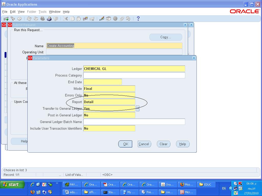This screenshot has width=262, height=196.
Task: Open Window Help question mark icon
Action: point(138,19)
